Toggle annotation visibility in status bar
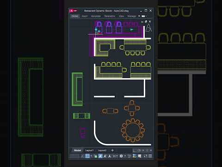The width and height of the screenshot is (222, 167). [x=100, y=156]
